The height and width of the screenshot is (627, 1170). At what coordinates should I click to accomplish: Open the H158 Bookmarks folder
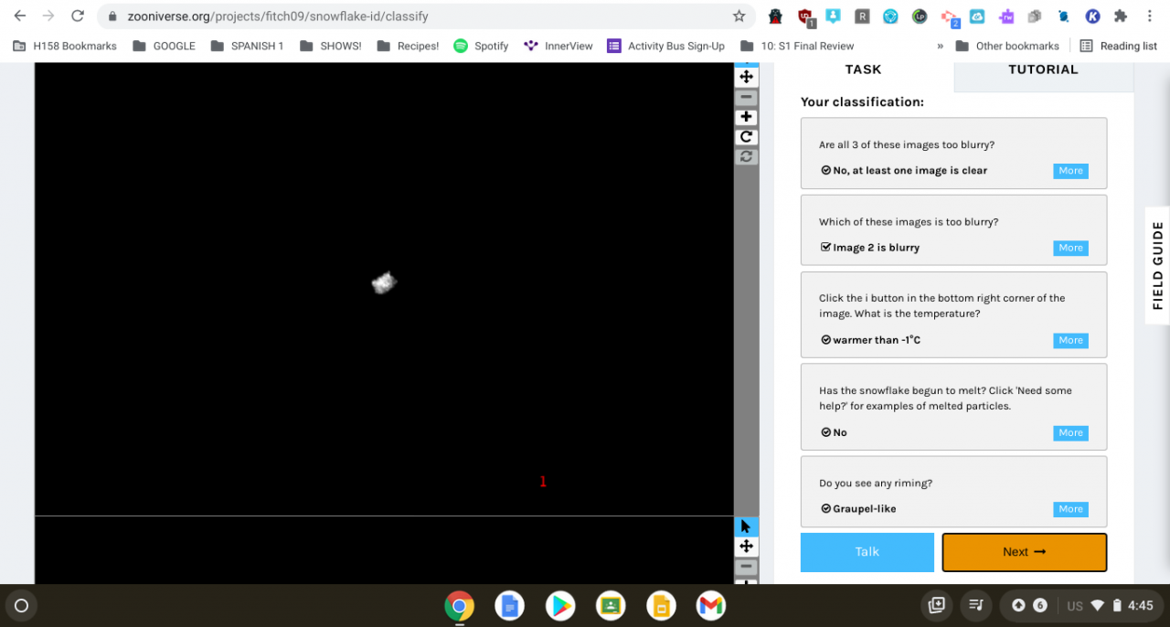[x=65, y=46]
